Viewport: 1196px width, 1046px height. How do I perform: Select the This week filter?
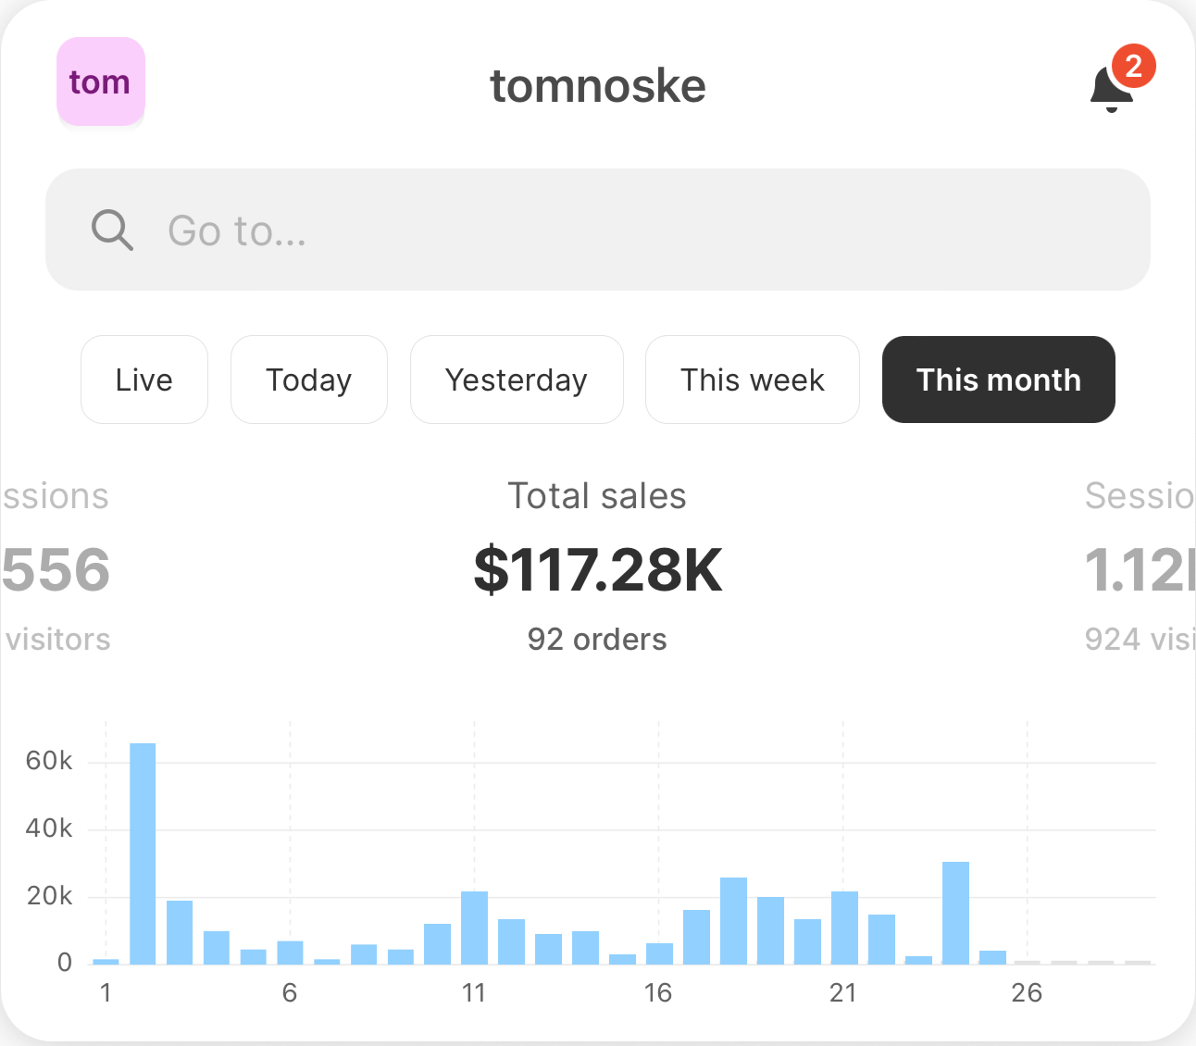tap(752, 380)
